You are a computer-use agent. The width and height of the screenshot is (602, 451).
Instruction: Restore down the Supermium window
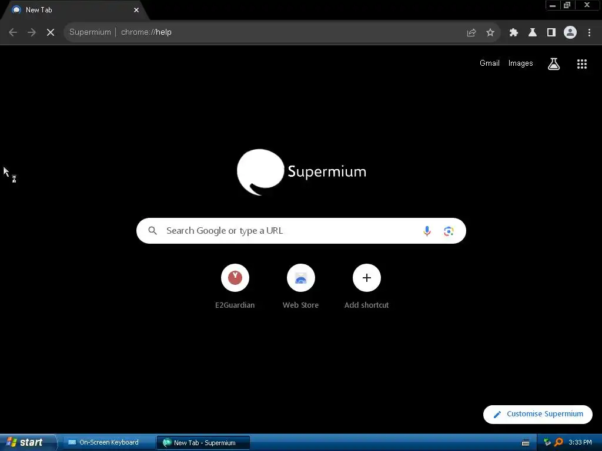point(567,5)
